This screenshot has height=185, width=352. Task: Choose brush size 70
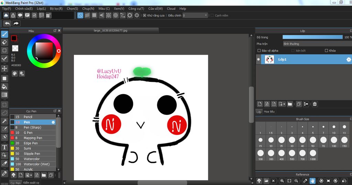pyautogui.click(x=323, y=141)
